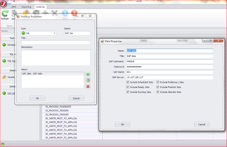Click the JAMS application logo button
Image resolution: width=227 pixels, height=147 pixels.
pyautogui.click(x=3, y=4)
